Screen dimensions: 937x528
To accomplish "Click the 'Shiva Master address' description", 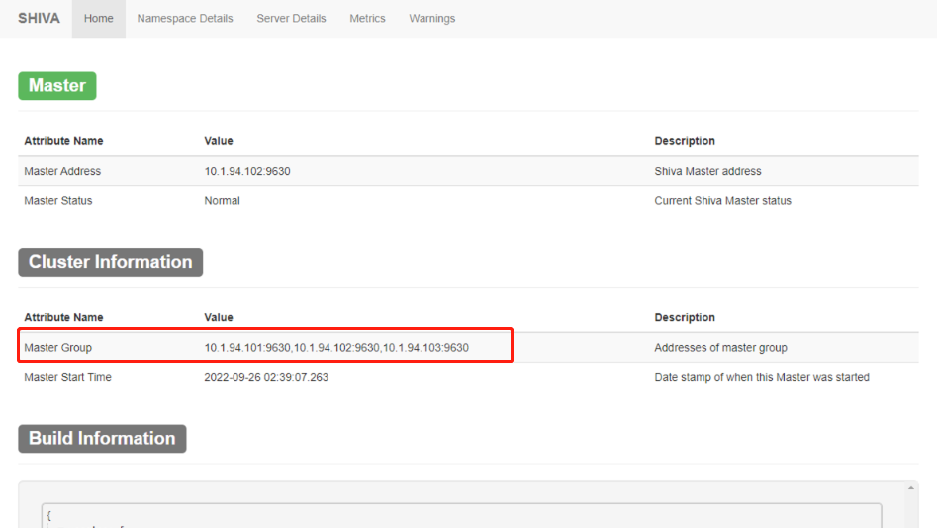I will pyautogui.click(x=707, y=171).
